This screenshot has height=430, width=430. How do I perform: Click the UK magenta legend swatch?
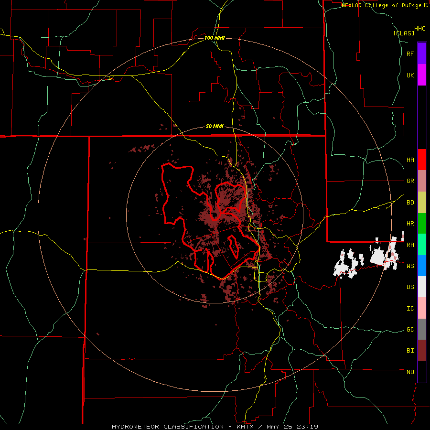pyautogui.click(x=422, y=75)
